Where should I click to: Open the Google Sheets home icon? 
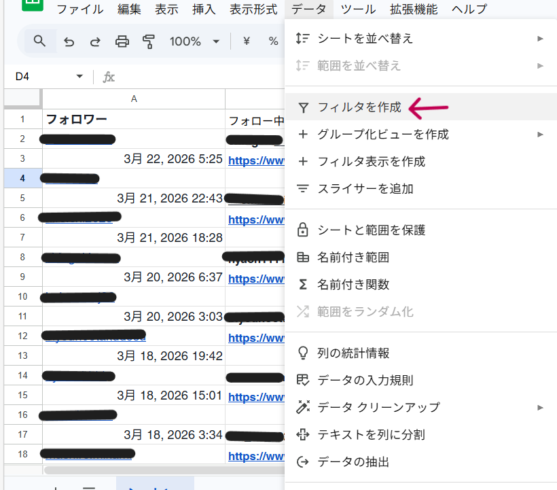[31, 5]
